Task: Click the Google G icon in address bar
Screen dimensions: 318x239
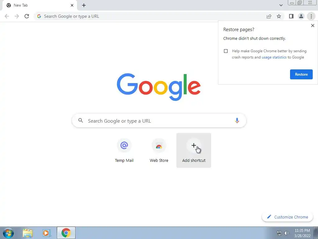Action: pyautogui.click(x=39, y=16)
